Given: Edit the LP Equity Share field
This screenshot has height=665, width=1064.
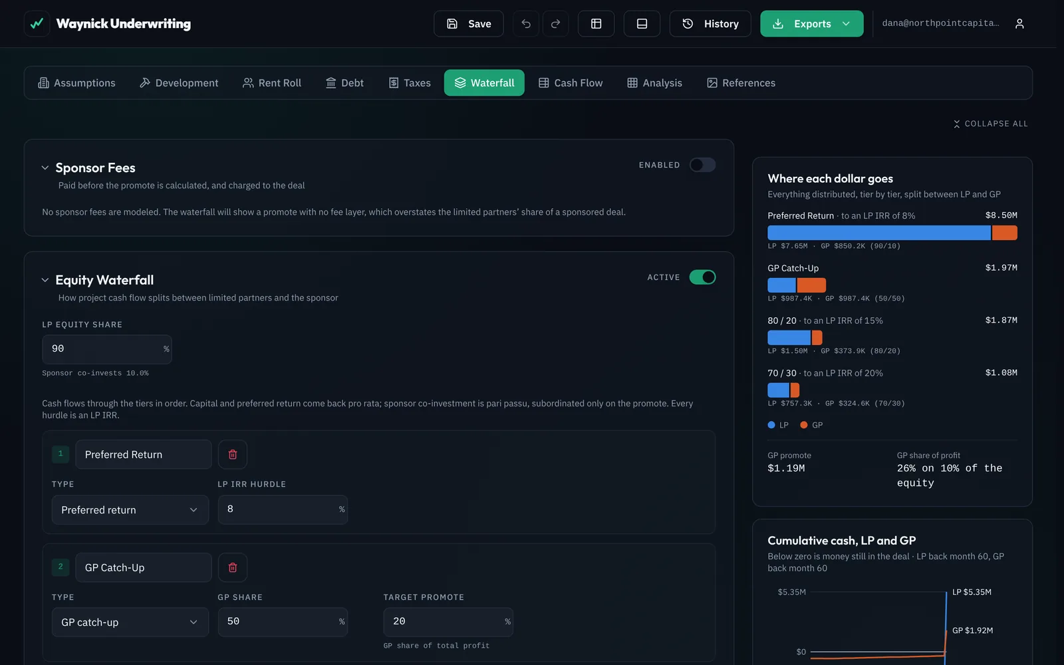Looking at the screenshot, I should (107, 349).
